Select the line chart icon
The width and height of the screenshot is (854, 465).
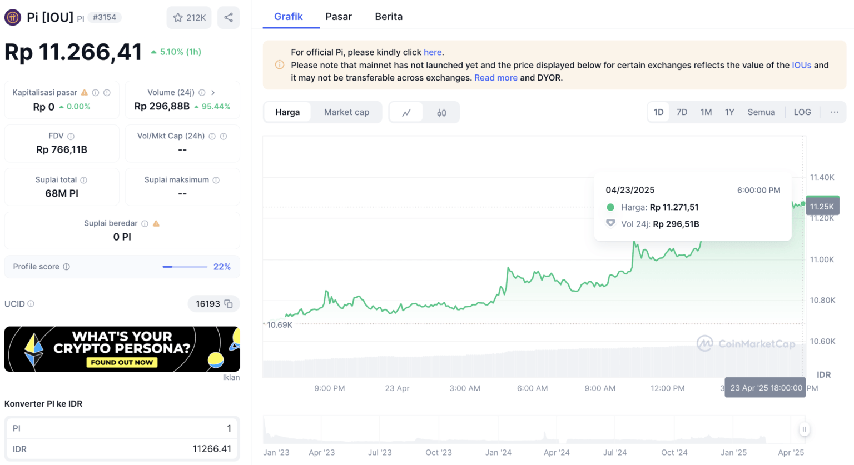(406, 112)
